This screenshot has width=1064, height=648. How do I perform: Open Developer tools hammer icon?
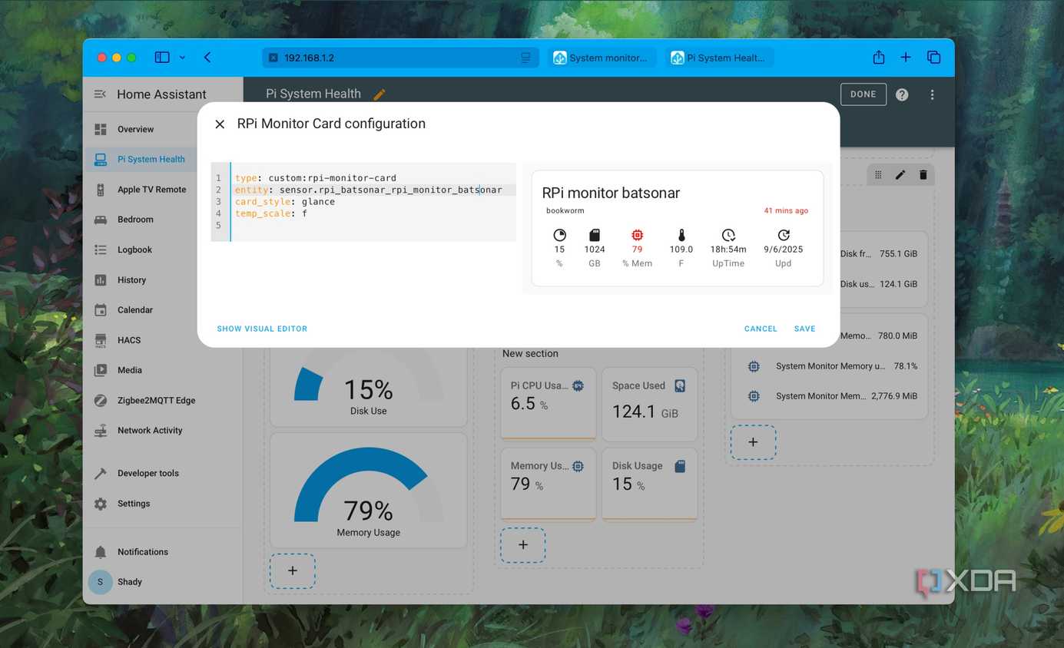tap(101, 474)
